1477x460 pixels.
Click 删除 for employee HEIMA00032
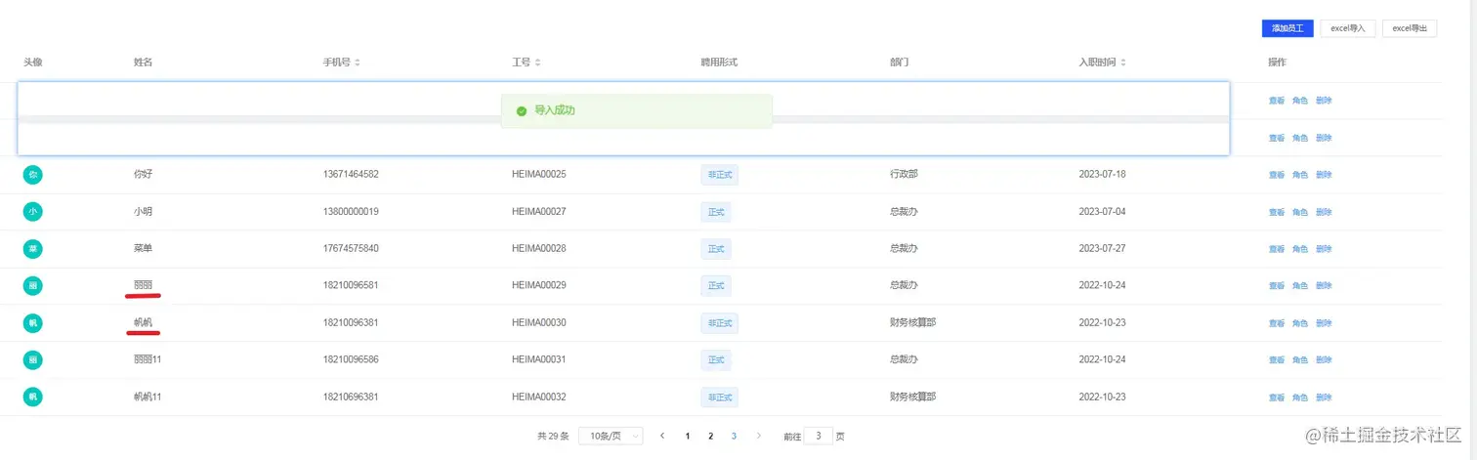pyautogui.click(x=1324, y=397)
